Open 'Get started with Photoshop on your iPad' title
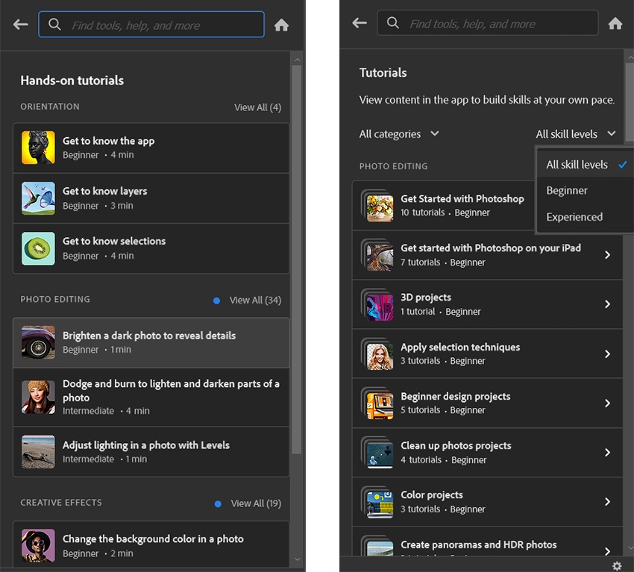The height and width of the screenshot is (572, 634). click(x=491, y=248)
